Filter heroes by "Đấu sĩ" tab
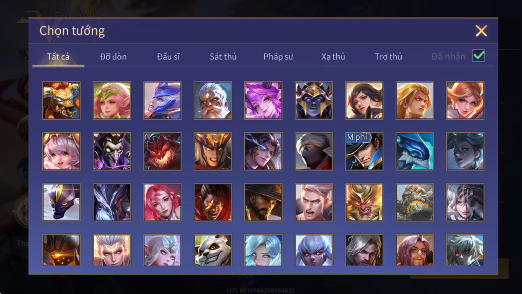Screen dimensions: 522x294 point(168,57)
